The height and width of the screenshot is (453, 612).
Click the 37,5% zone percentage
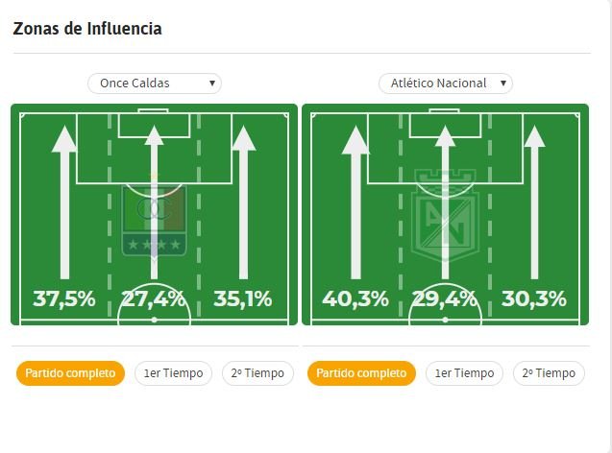[64, 299]
